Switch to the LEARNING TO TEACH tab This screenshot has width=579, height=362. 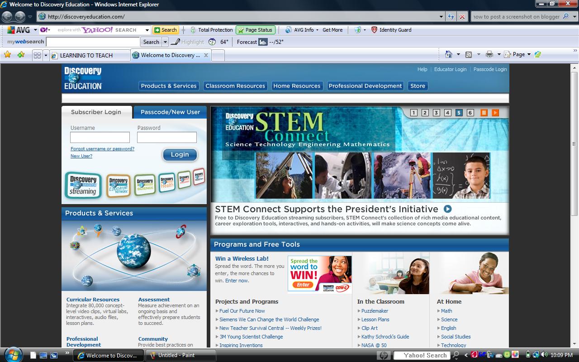tap(89, 55)
